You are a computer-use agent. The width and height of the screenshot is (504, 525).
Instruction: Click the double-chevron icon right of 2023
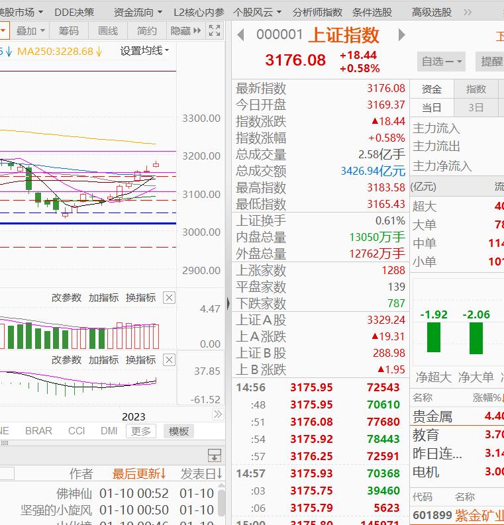(x=218, y=414)
